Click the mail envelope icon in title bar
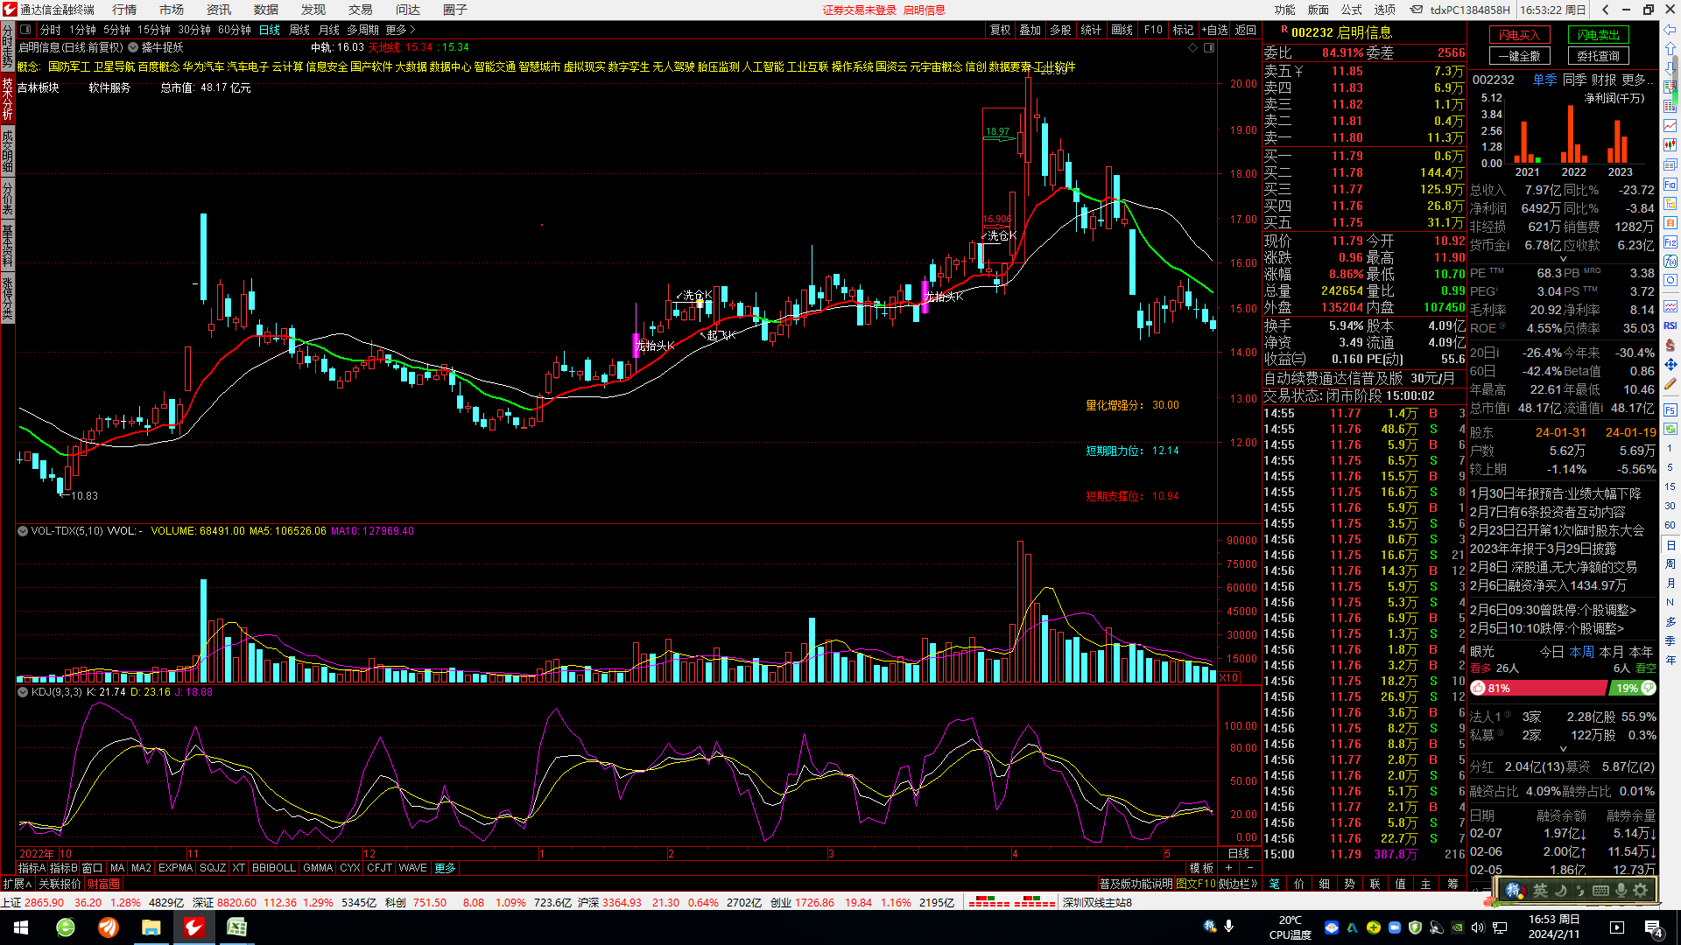 click(x=1416, y=10)
